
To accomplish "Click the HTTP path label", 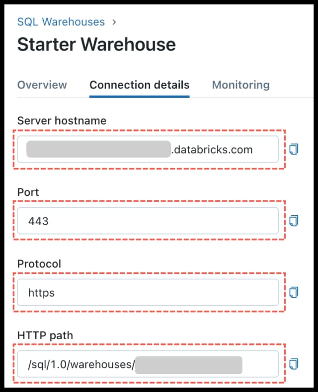I will 45,335.
